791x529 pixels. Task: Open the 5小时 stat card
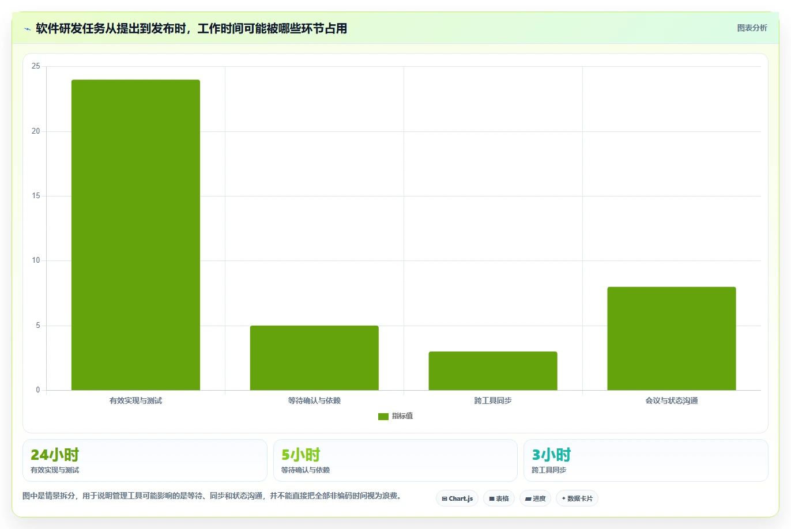395,460
